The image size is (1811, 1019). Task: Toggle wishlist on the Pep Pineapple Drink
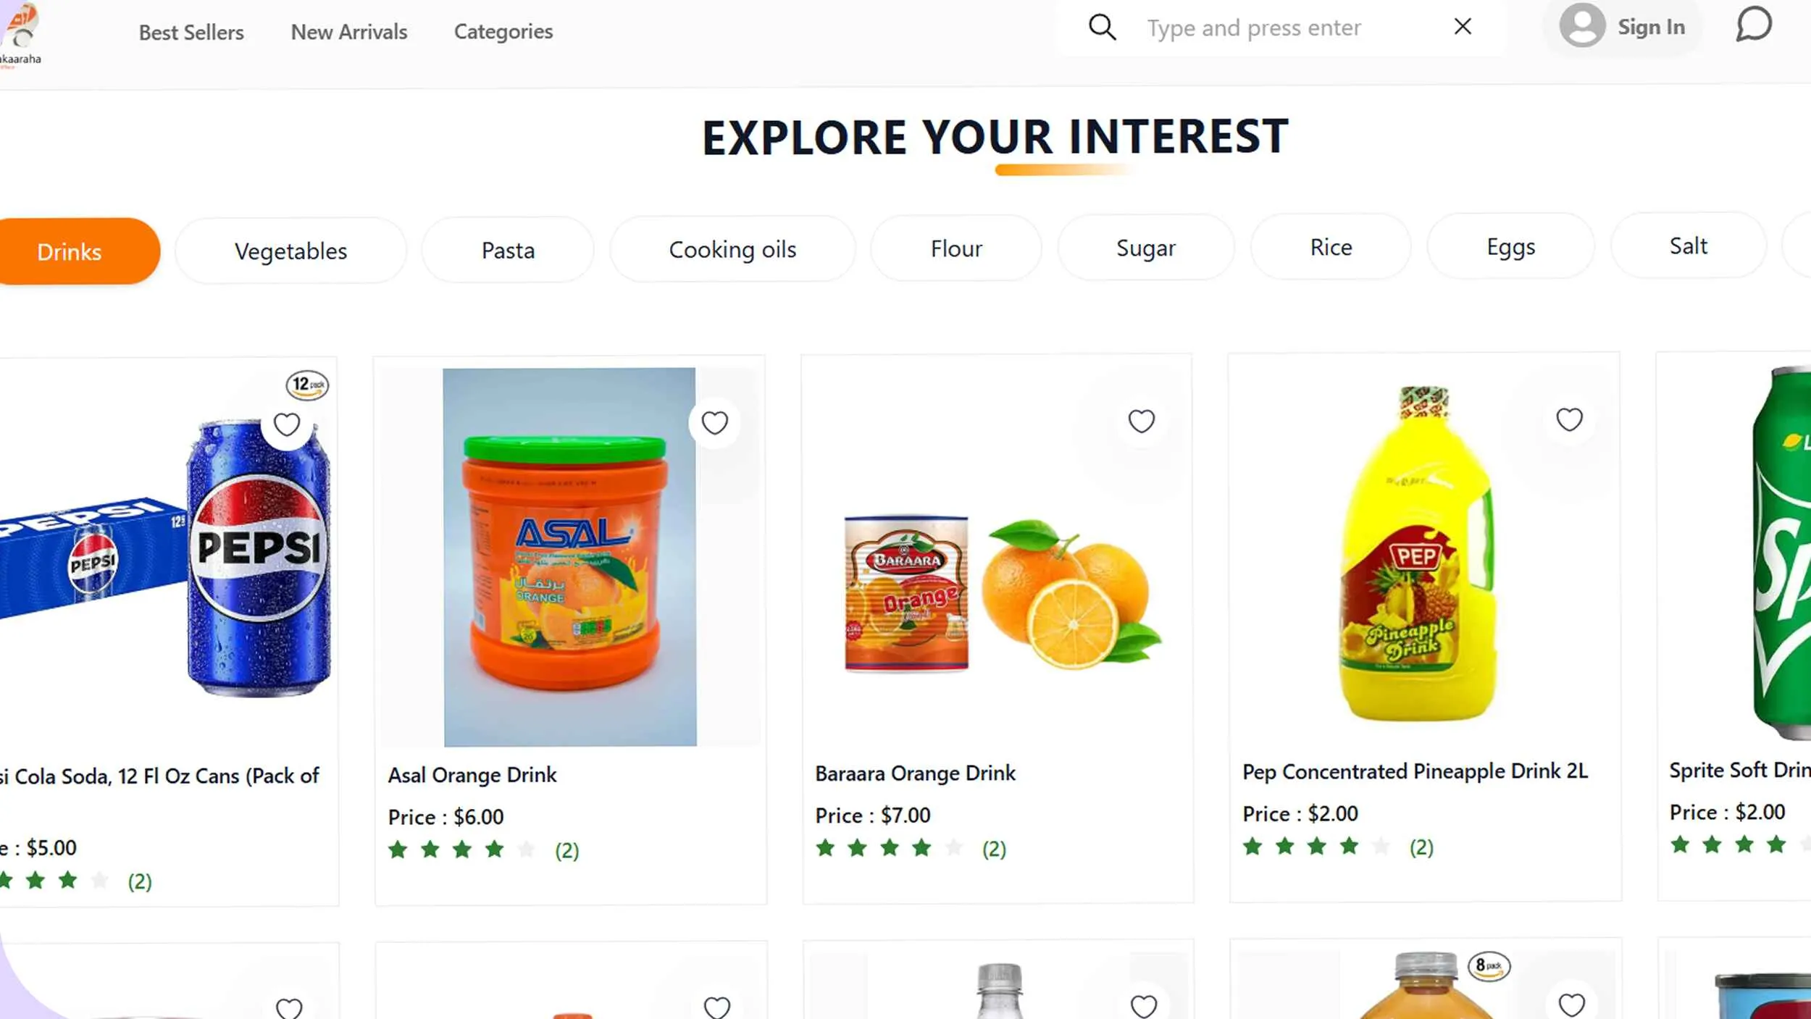1569,419
